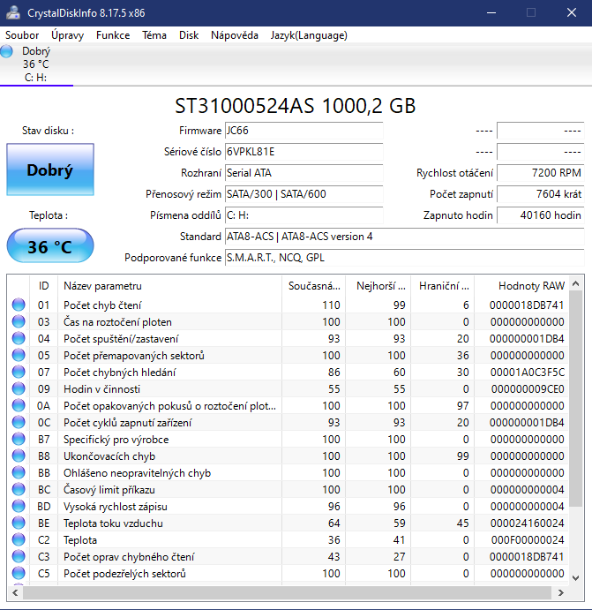Click status orb for Vysoká rychlost zápisu
The height and width of the screenshot is (610, 592).
point(19,506)
